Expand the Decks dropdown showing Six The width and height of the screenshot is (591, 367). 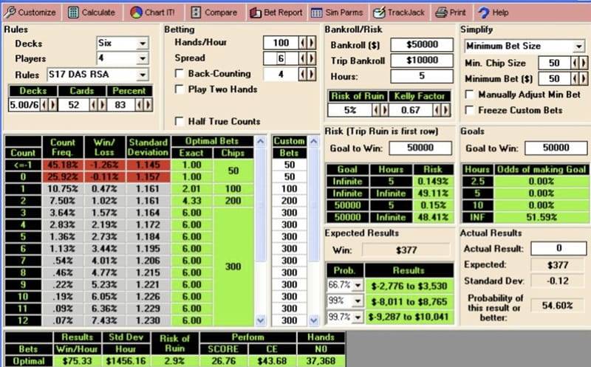[x=142, y=44]
